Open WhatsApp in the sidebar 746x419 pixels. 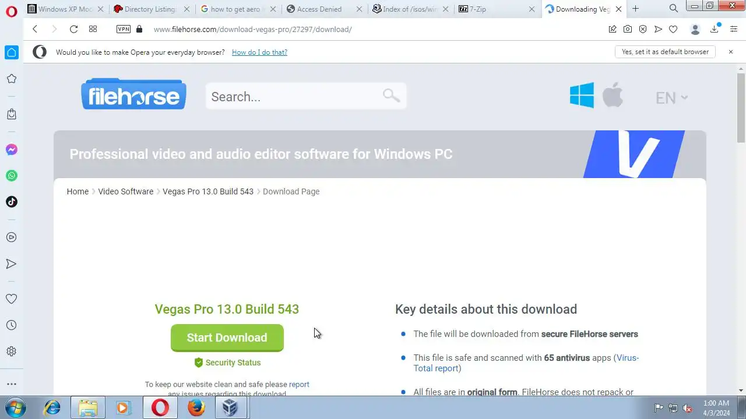[x=11, y=176]
